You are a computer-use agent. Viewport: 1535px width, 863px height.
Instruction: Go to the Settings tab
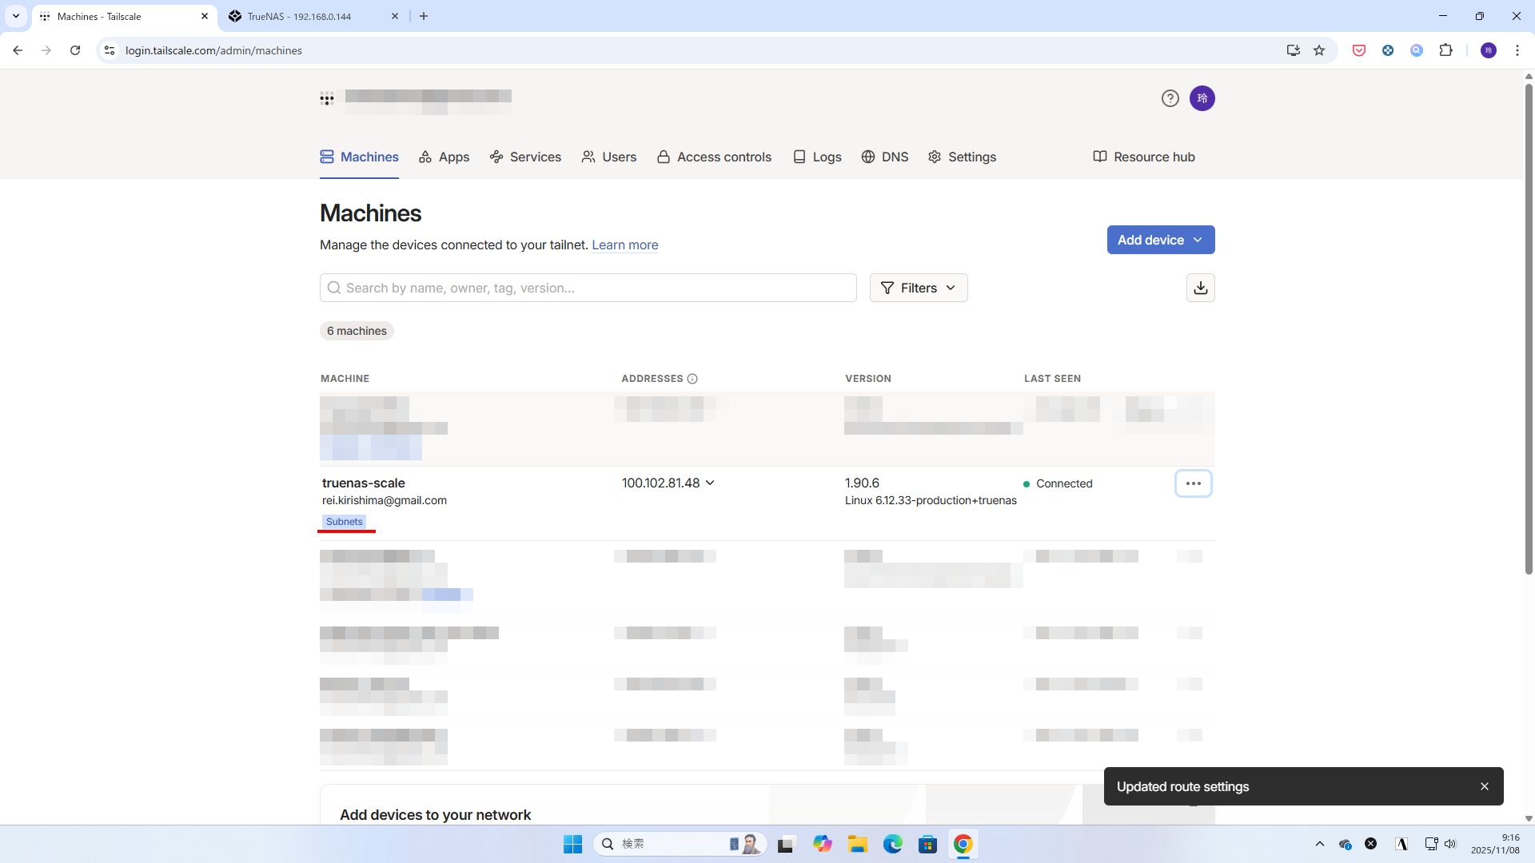[962, 157]
